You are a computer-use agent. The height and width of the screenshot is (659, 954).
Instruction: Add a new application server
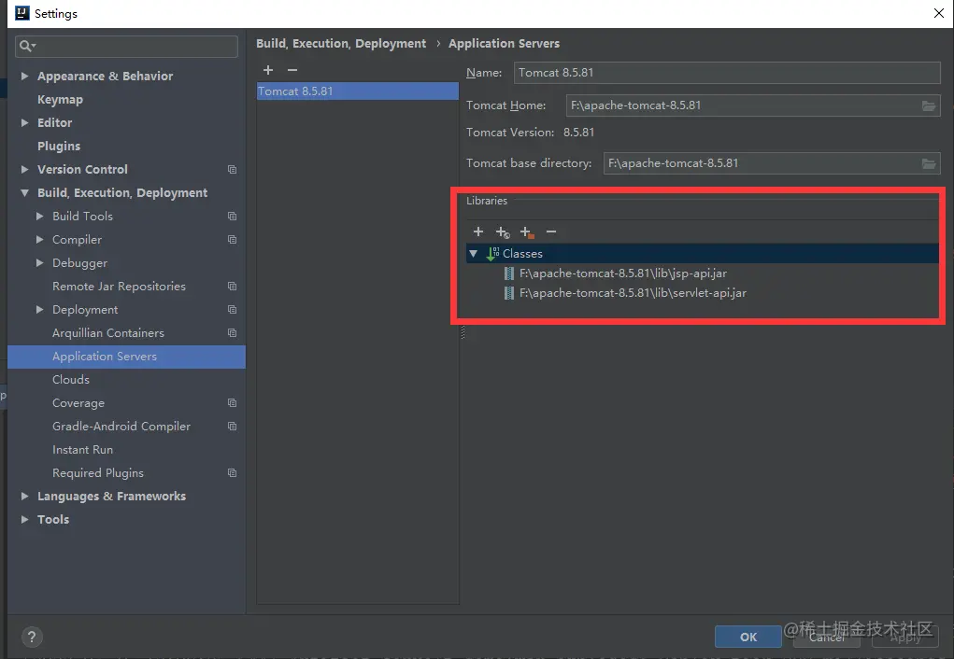coord(268,70)
